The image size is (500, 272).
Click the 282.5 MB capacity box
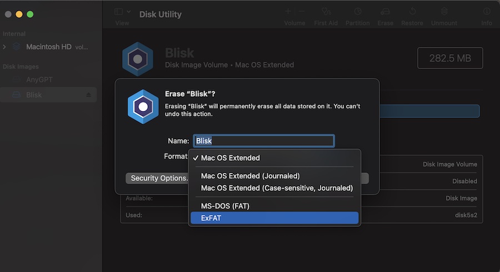[450, 58]
